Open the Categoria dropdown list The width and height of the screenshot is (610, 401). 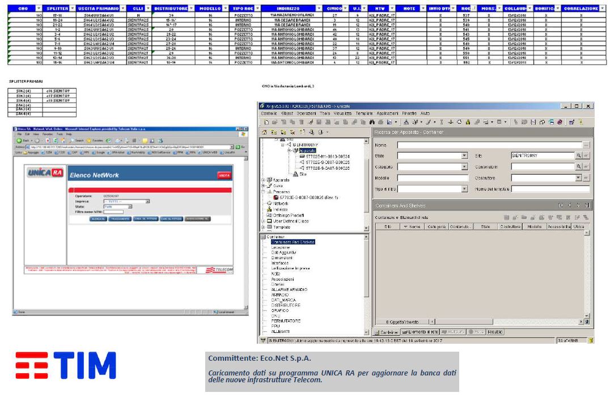464,167
